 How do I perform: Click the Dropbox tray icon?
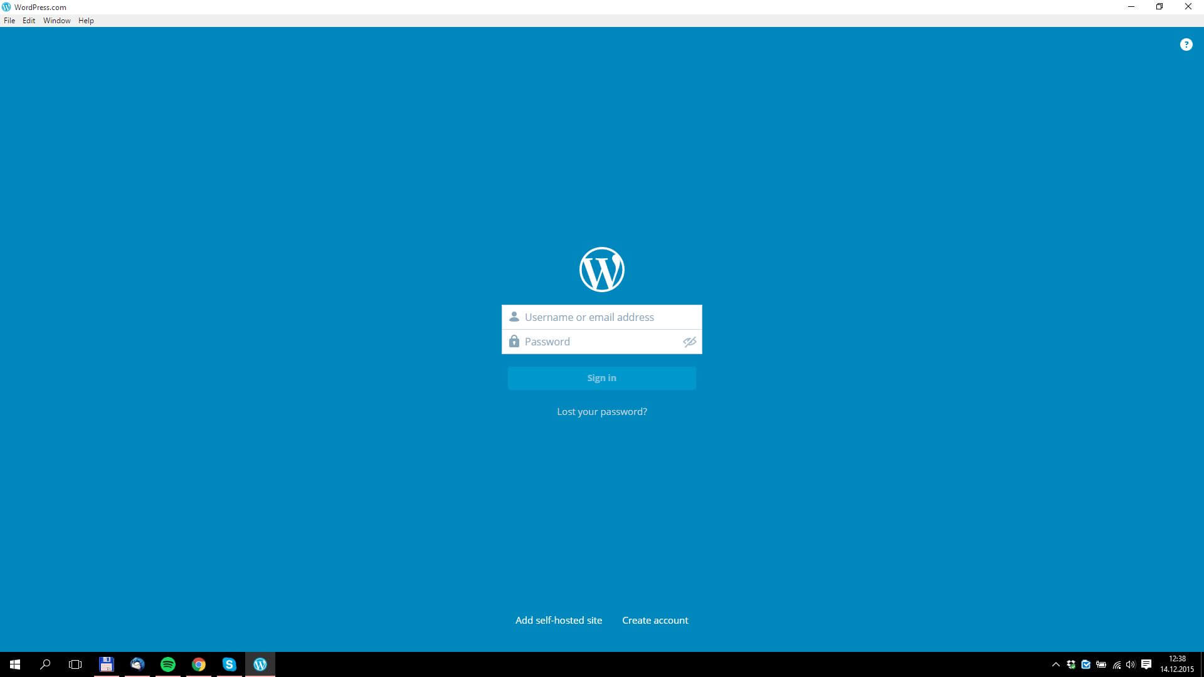(x=1071, y=664)
